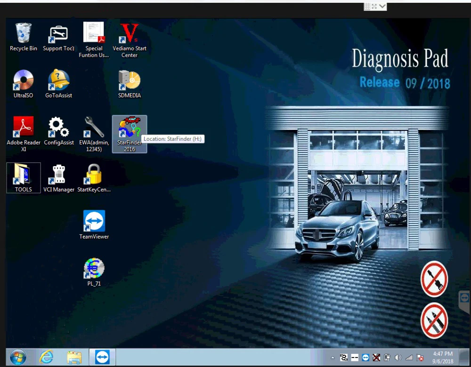Launch the Support Tool shortcut

coord(58,37)
